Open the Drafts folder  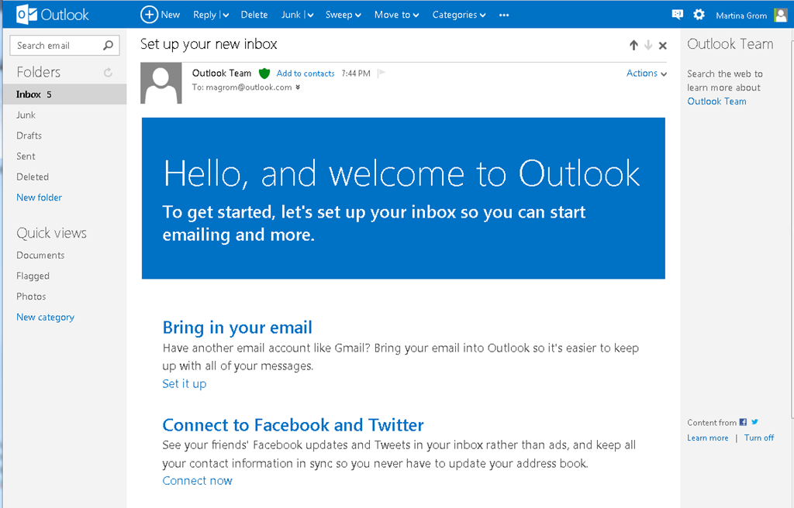tap(29, 136)
